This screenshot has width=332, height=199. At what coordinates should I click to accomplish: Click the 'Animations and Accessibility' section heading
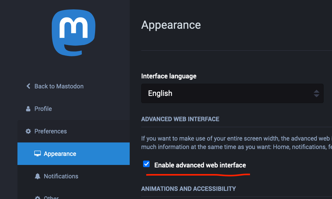click(188, 189)
